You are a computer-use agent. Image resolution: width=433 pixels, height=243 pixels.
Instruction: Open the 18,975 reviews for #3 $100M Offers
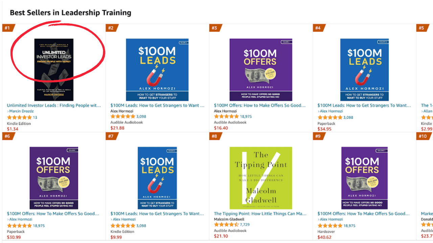pos(246,117)
